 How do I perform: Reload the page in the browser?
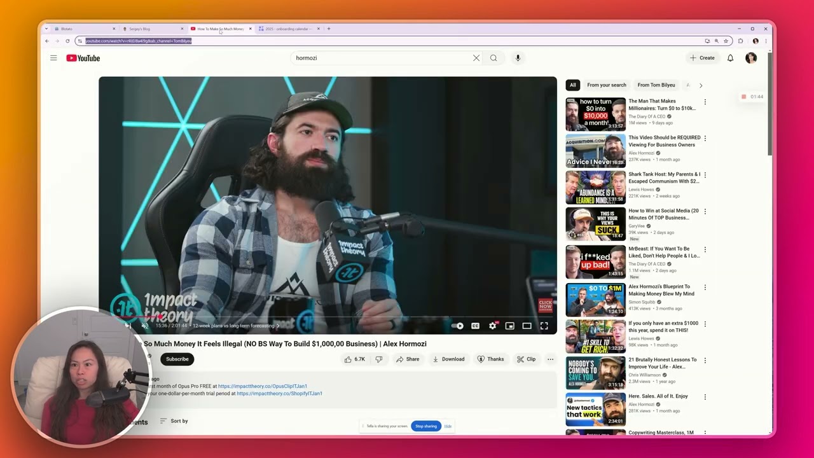point(67,41)
